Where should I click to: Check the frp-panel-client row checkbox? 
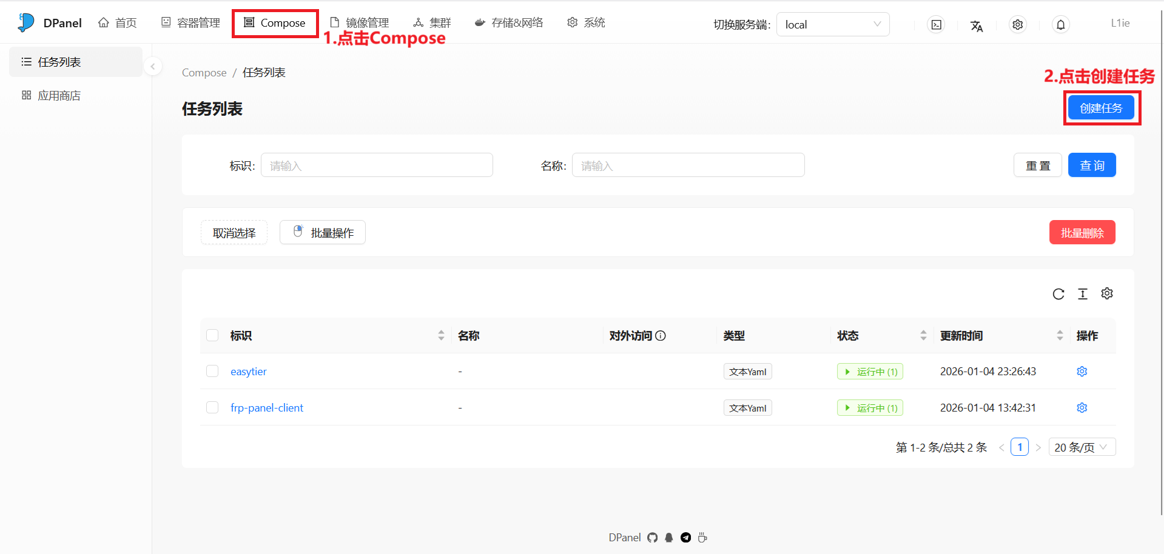coord(212,407)
